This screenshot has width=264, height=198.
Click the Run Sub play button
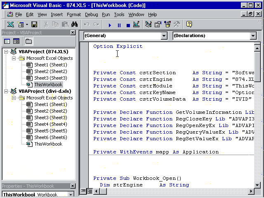pos(110,25)
